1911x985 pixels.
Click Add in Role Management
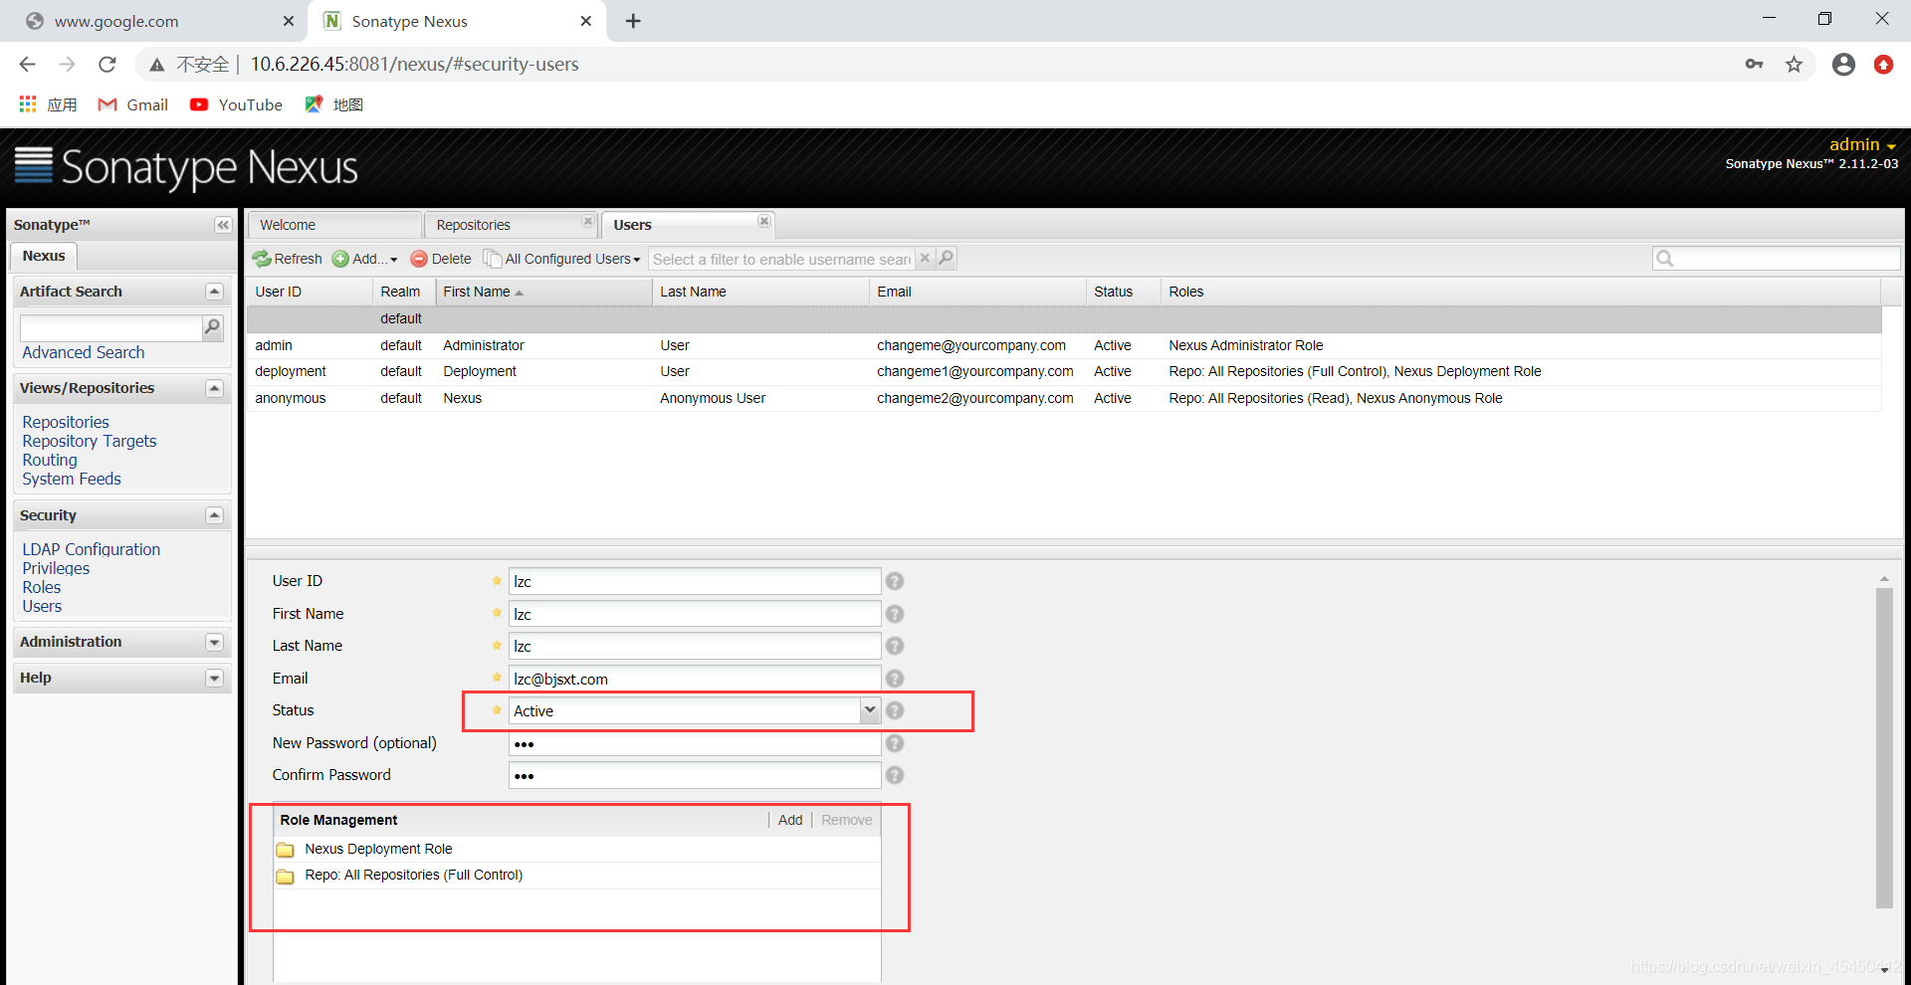(x=790, y=820)
